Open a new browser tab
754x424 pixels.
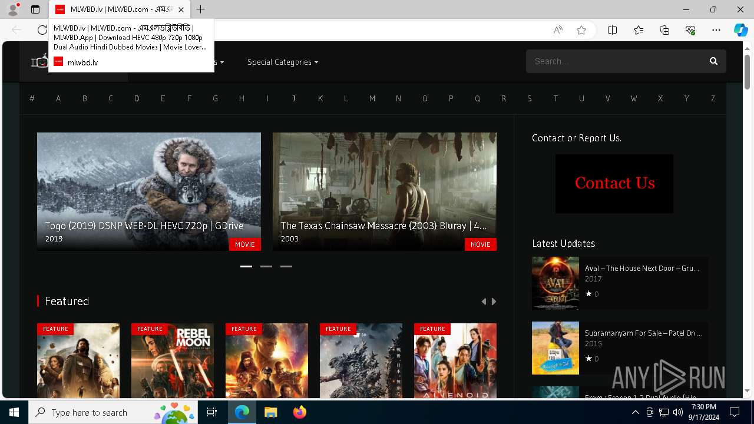click(200, 9)
